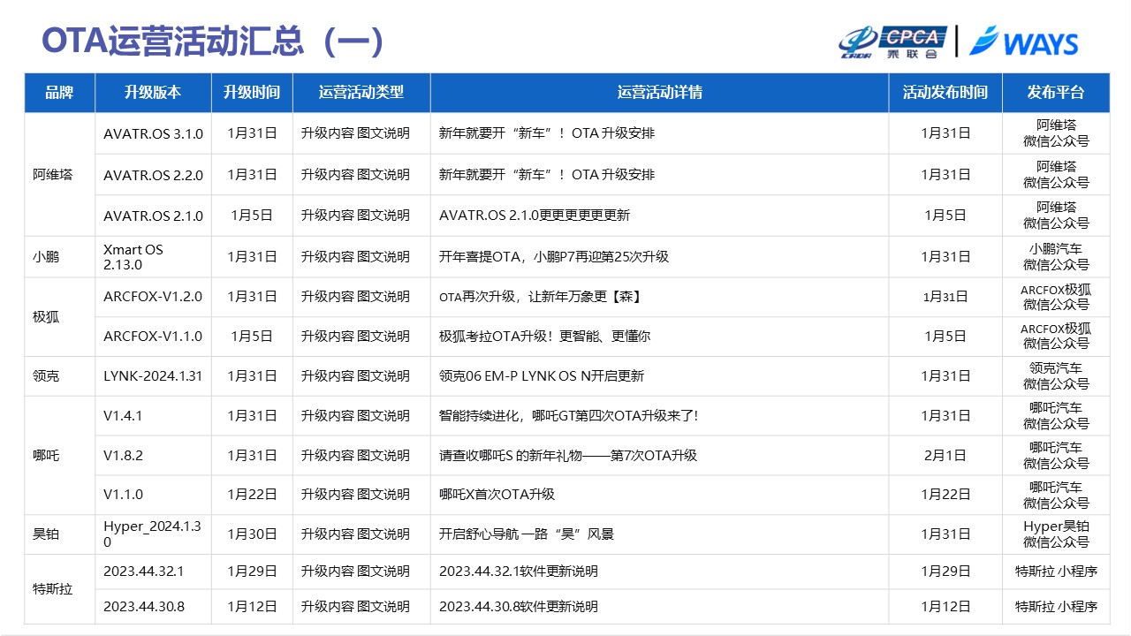Click 特斯拉 小程序 in 2023.44.32.1 row
Image resolution: width=1131 pixels, height=636 pixels.
(x=1056, y=572)
